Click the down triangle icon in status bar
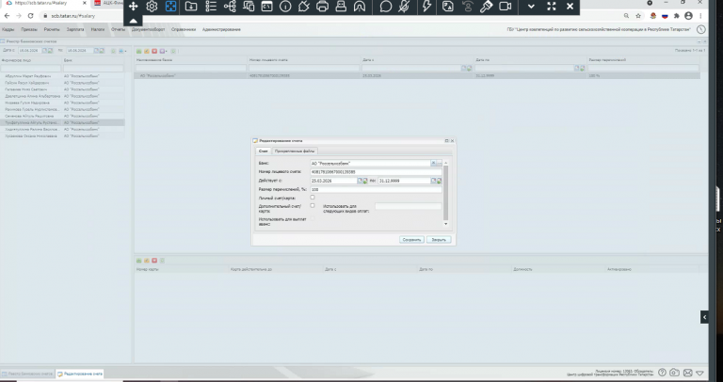This screenshot has height=382, width=723. tap(700, 373)
